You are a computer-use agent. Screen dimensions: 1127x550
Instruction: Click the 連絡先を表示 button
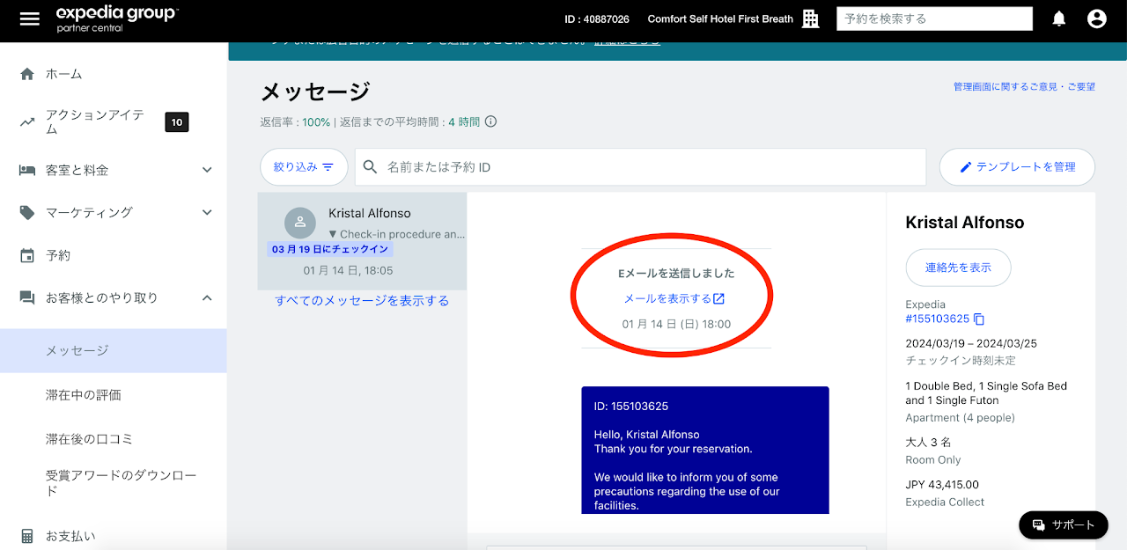pyautogui.click(x=957, y=268)
